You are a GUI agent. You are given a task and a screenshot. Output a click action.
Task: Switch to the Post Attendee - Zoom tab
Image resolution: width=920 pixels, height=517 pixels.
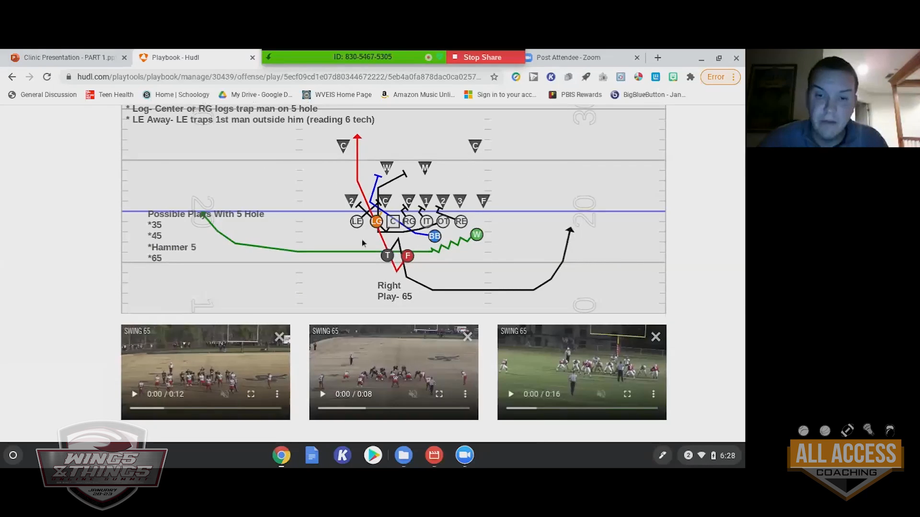[x=568, y=57]
